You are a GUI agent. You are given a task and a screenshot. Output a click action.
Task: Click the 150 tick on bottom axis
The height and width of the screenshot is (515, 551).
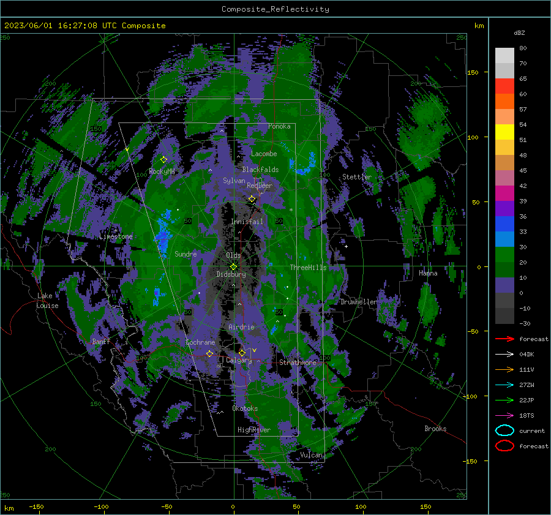(425, 506)
